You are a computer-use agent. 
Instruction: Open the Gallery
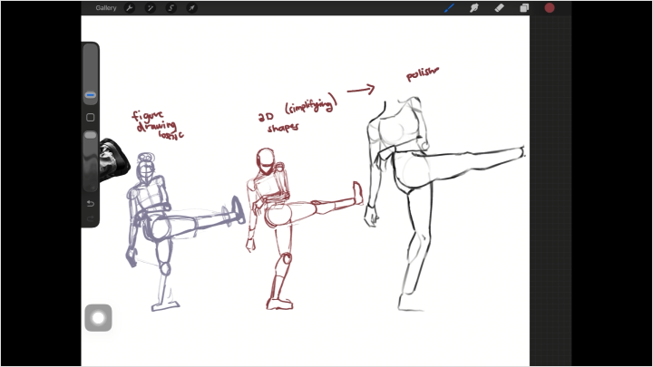coord(106,8)
